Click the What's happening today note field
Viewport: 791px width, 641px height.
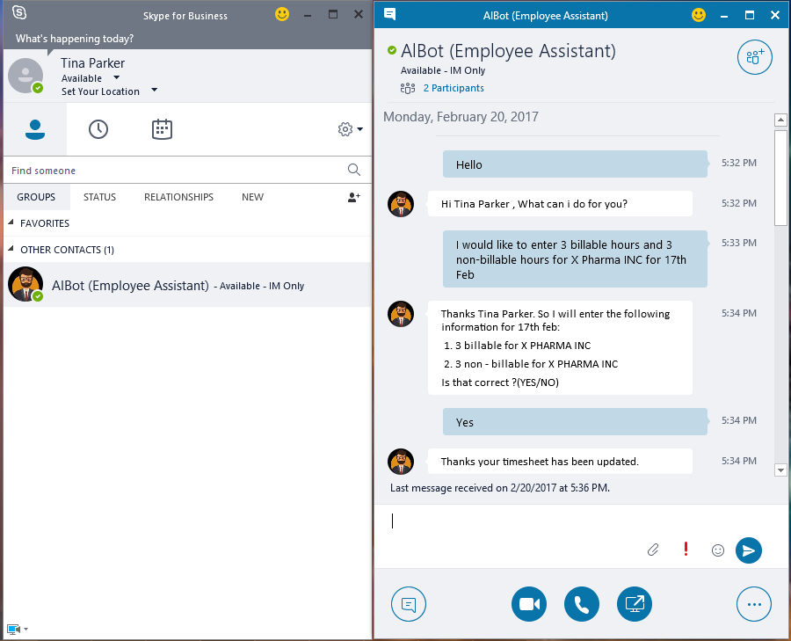coord(75,39)
